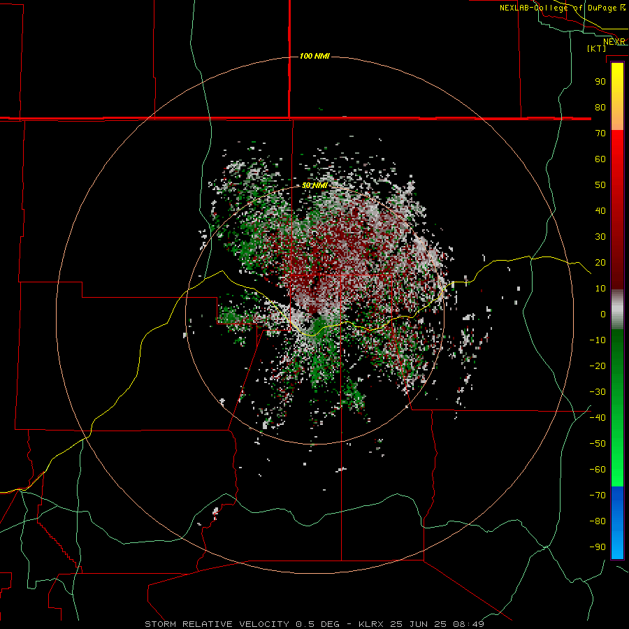The height and width of the screenshot is (629, 629).
Task: Click the '50 NMI' range ring label
Action: click(x=314, y=185)
